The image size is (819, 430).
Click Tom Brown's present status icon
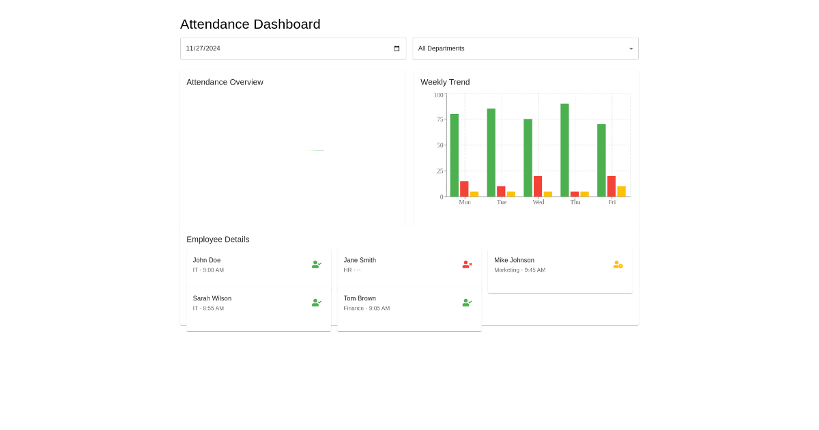pos(466,302)
